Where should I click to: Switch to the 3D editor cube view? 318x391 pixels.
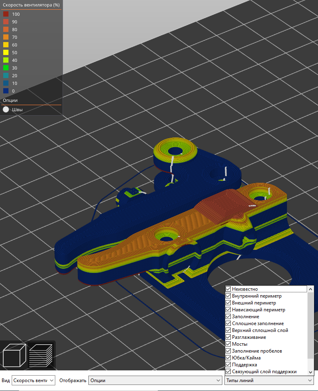[x=15, y=355]
